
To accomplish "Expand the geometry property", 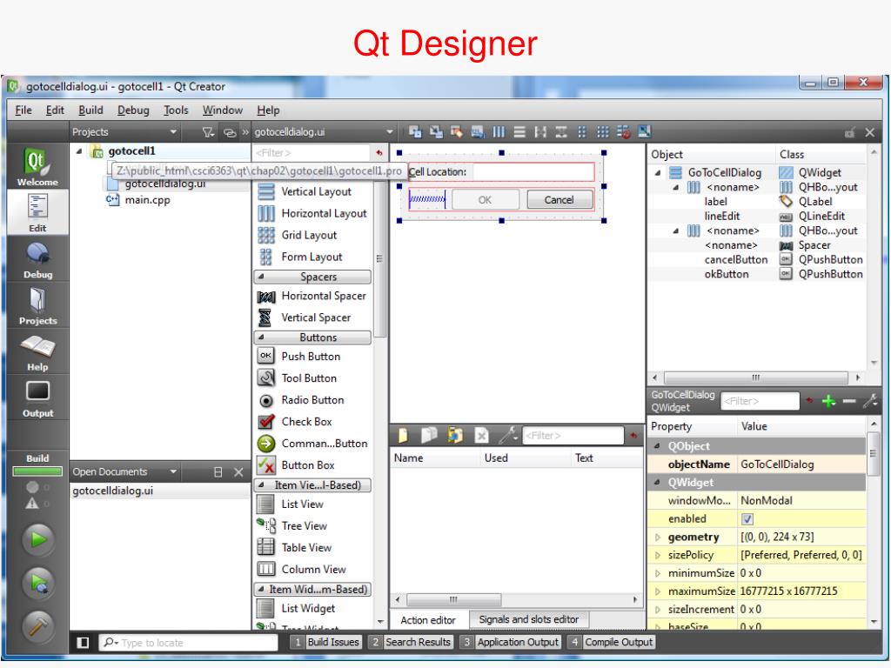I will [658, 537].
